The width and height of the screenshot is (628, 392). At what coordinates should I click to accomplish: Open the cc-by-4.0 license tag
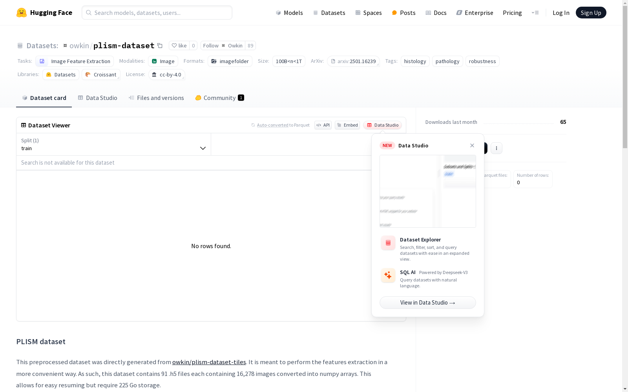coord(167,74)
